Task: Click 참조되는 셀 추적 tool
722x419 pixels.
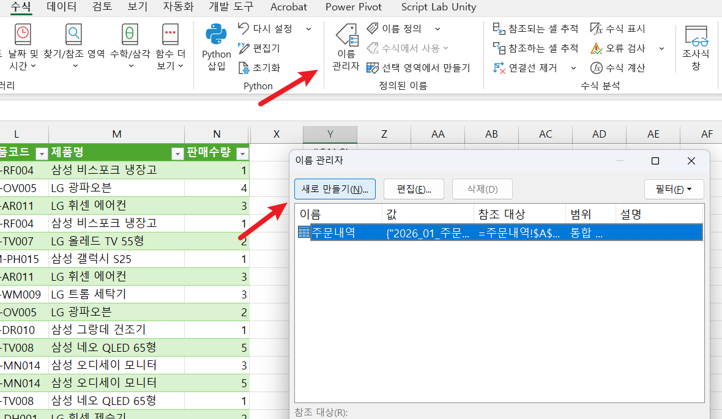Action: point(535,29)
